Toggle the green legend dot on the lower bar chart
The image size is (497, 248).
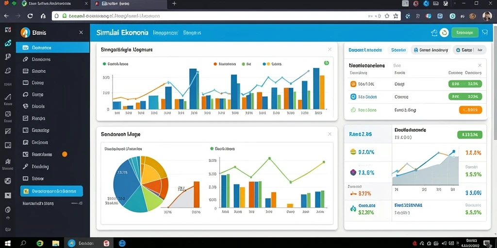pyautogui.click(x=212, y=148)
